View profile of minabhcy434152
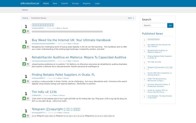Screen dimensions: 196x123 (x=38, y=28)
